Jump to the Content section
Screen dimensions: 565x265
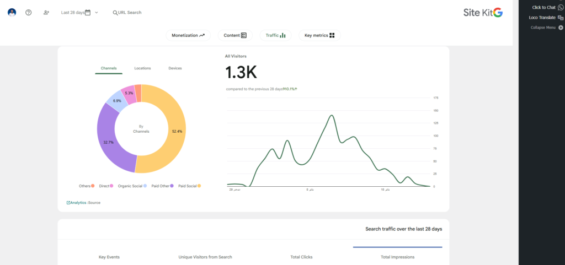tap(235, 35)
